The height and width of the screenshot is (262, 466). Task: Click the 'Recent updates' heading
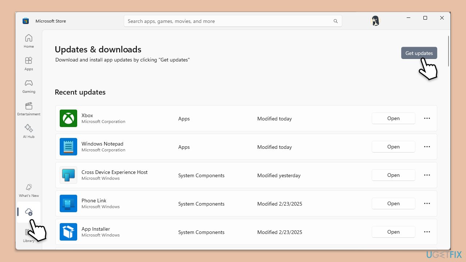coord(80,92)
